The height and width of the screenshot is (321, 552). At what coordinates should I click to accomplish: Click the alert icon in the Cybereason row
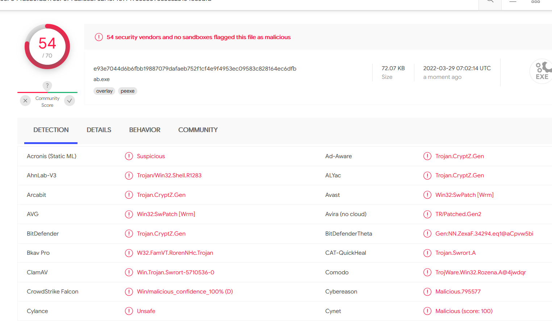point(427,292)
